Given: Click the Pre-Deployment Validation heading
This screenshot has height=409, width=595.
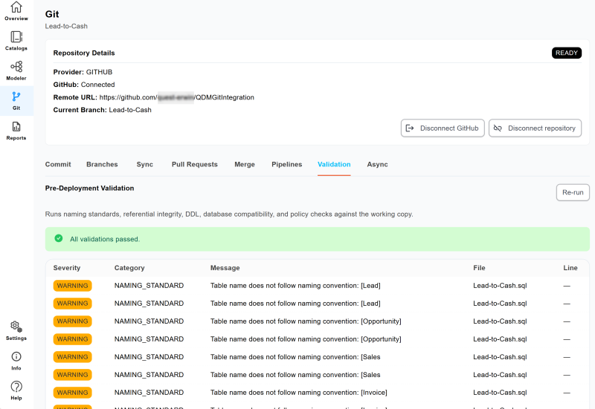Looking at the screenshot, I should pyautogui.click(x=89, y=189).
